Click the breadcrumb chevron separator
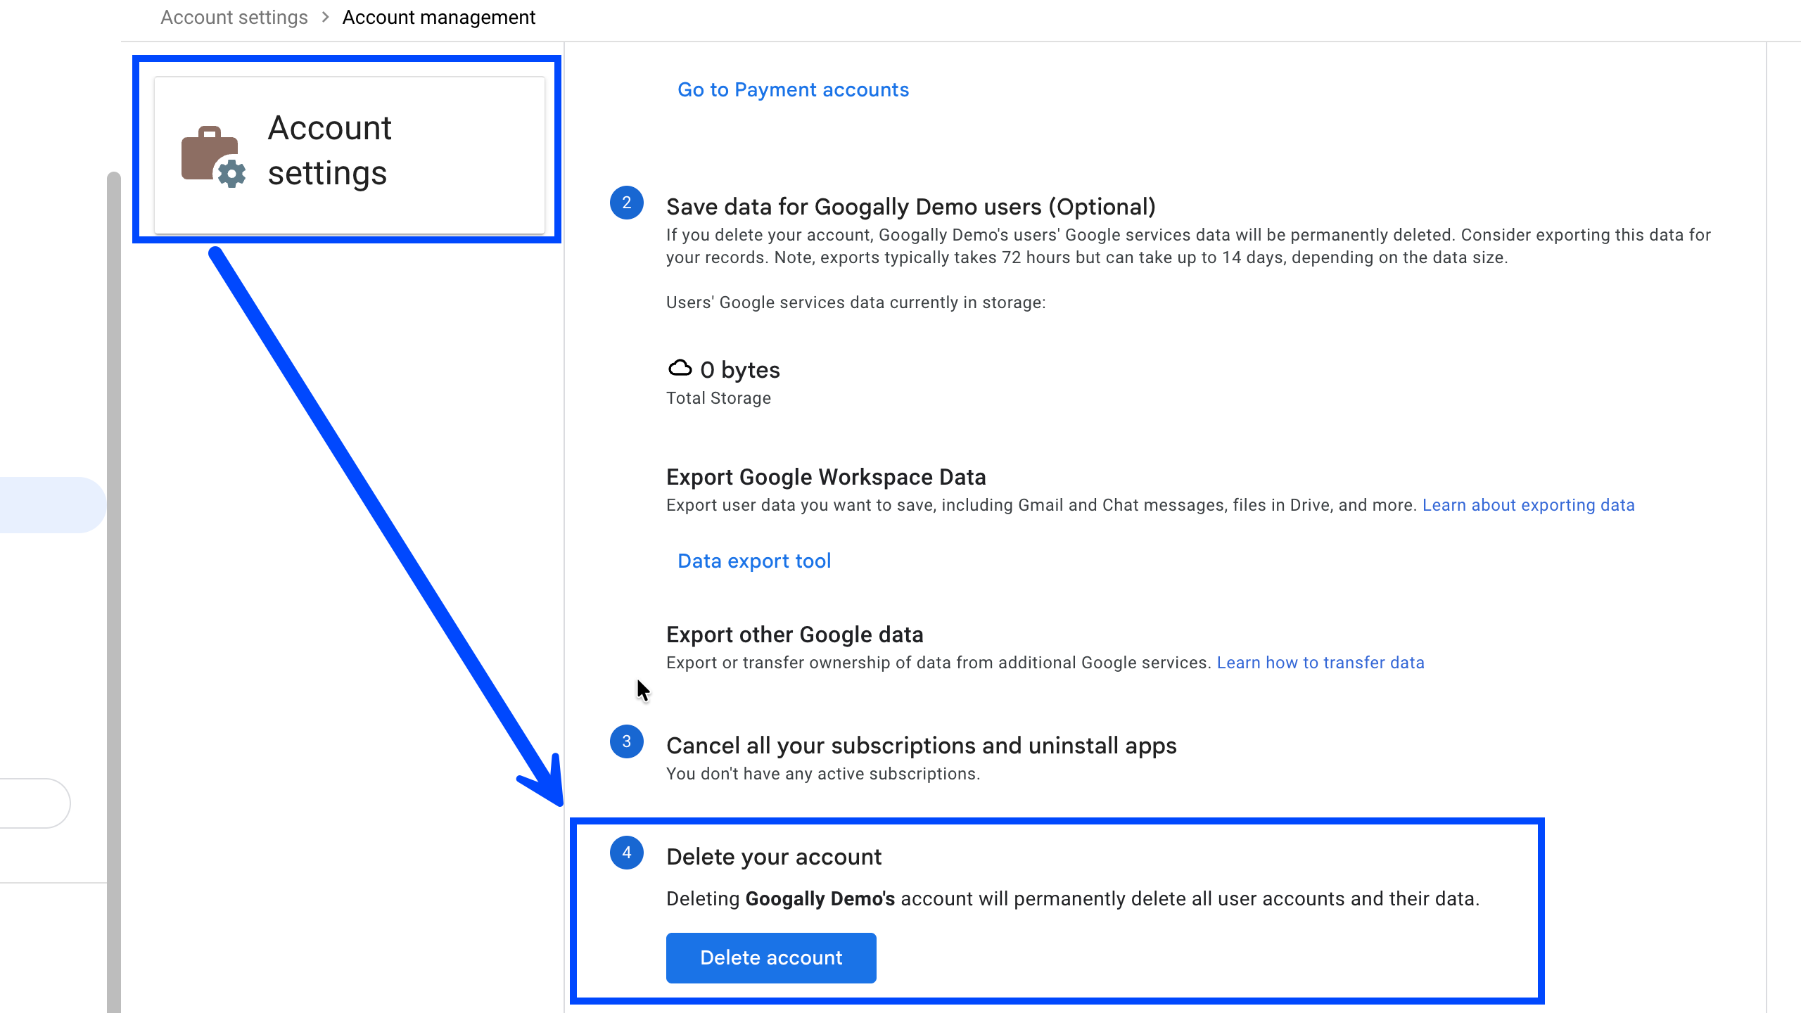 click(x=325, y=18)
